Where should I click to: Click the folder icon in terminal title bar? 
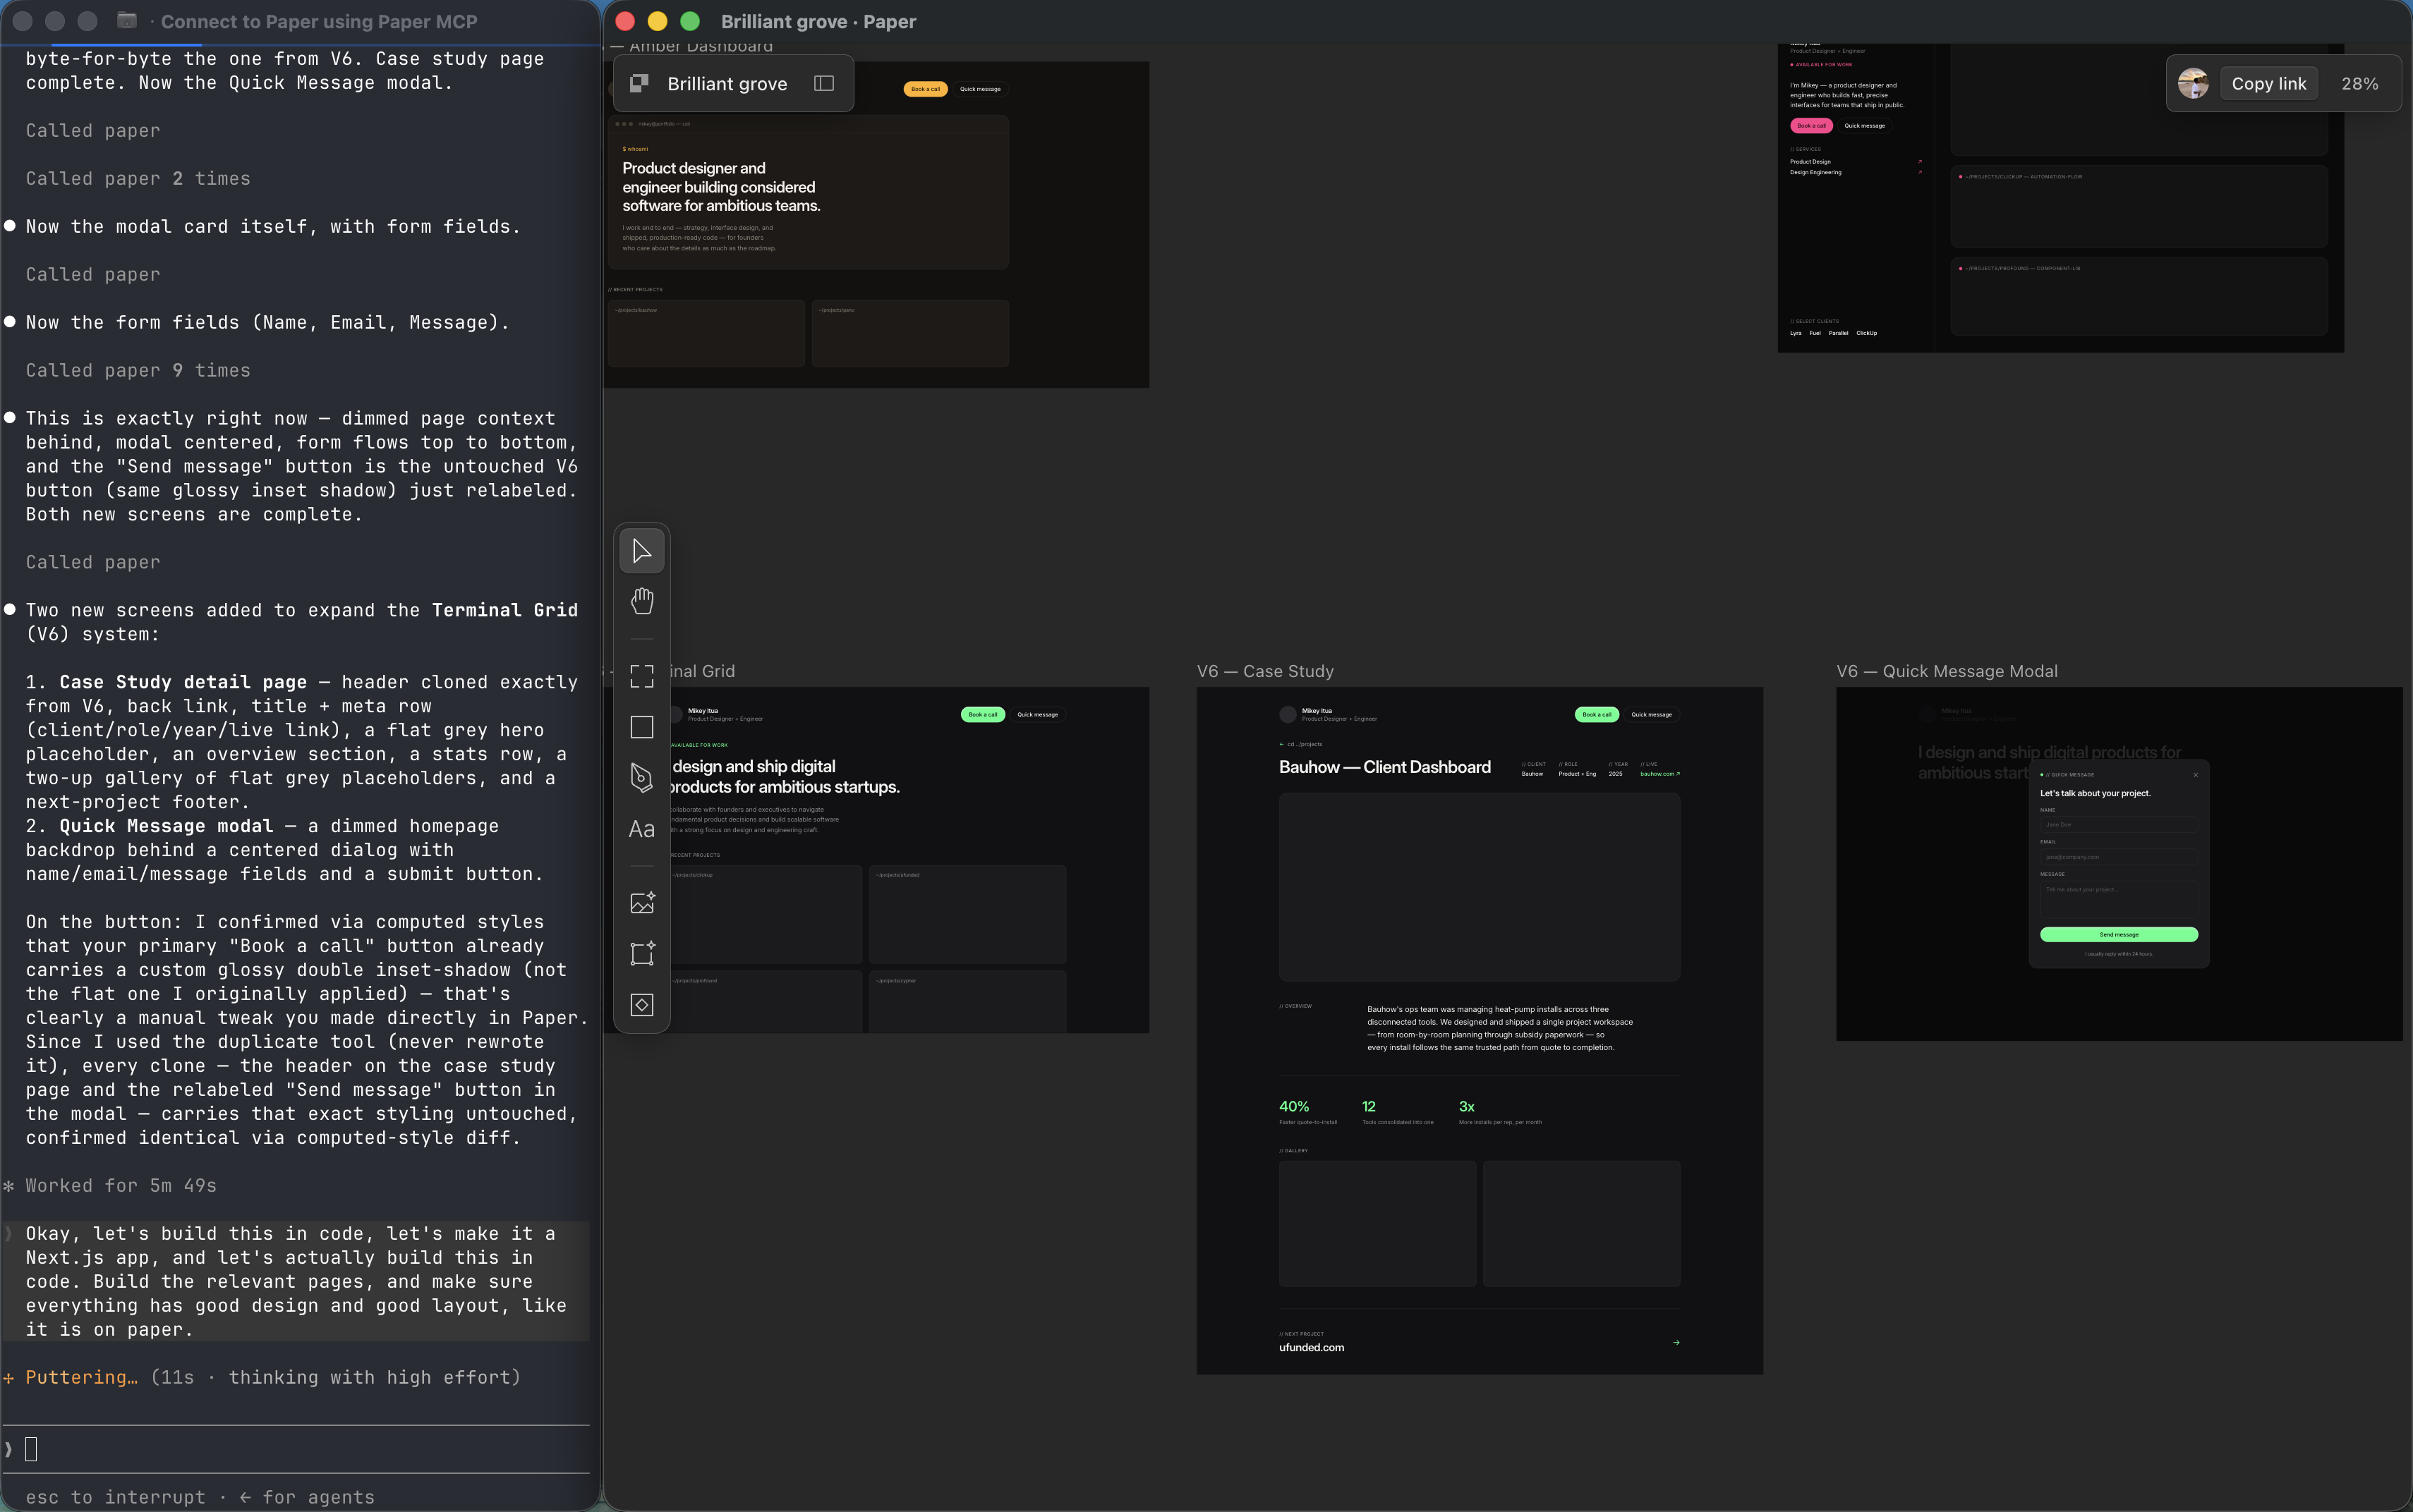[126, 21]
